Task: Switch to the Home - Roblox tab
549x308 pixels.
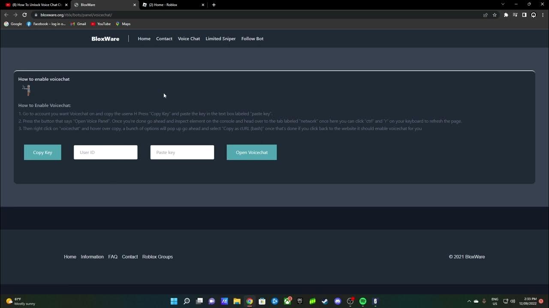Action: (x=173, y=5)
